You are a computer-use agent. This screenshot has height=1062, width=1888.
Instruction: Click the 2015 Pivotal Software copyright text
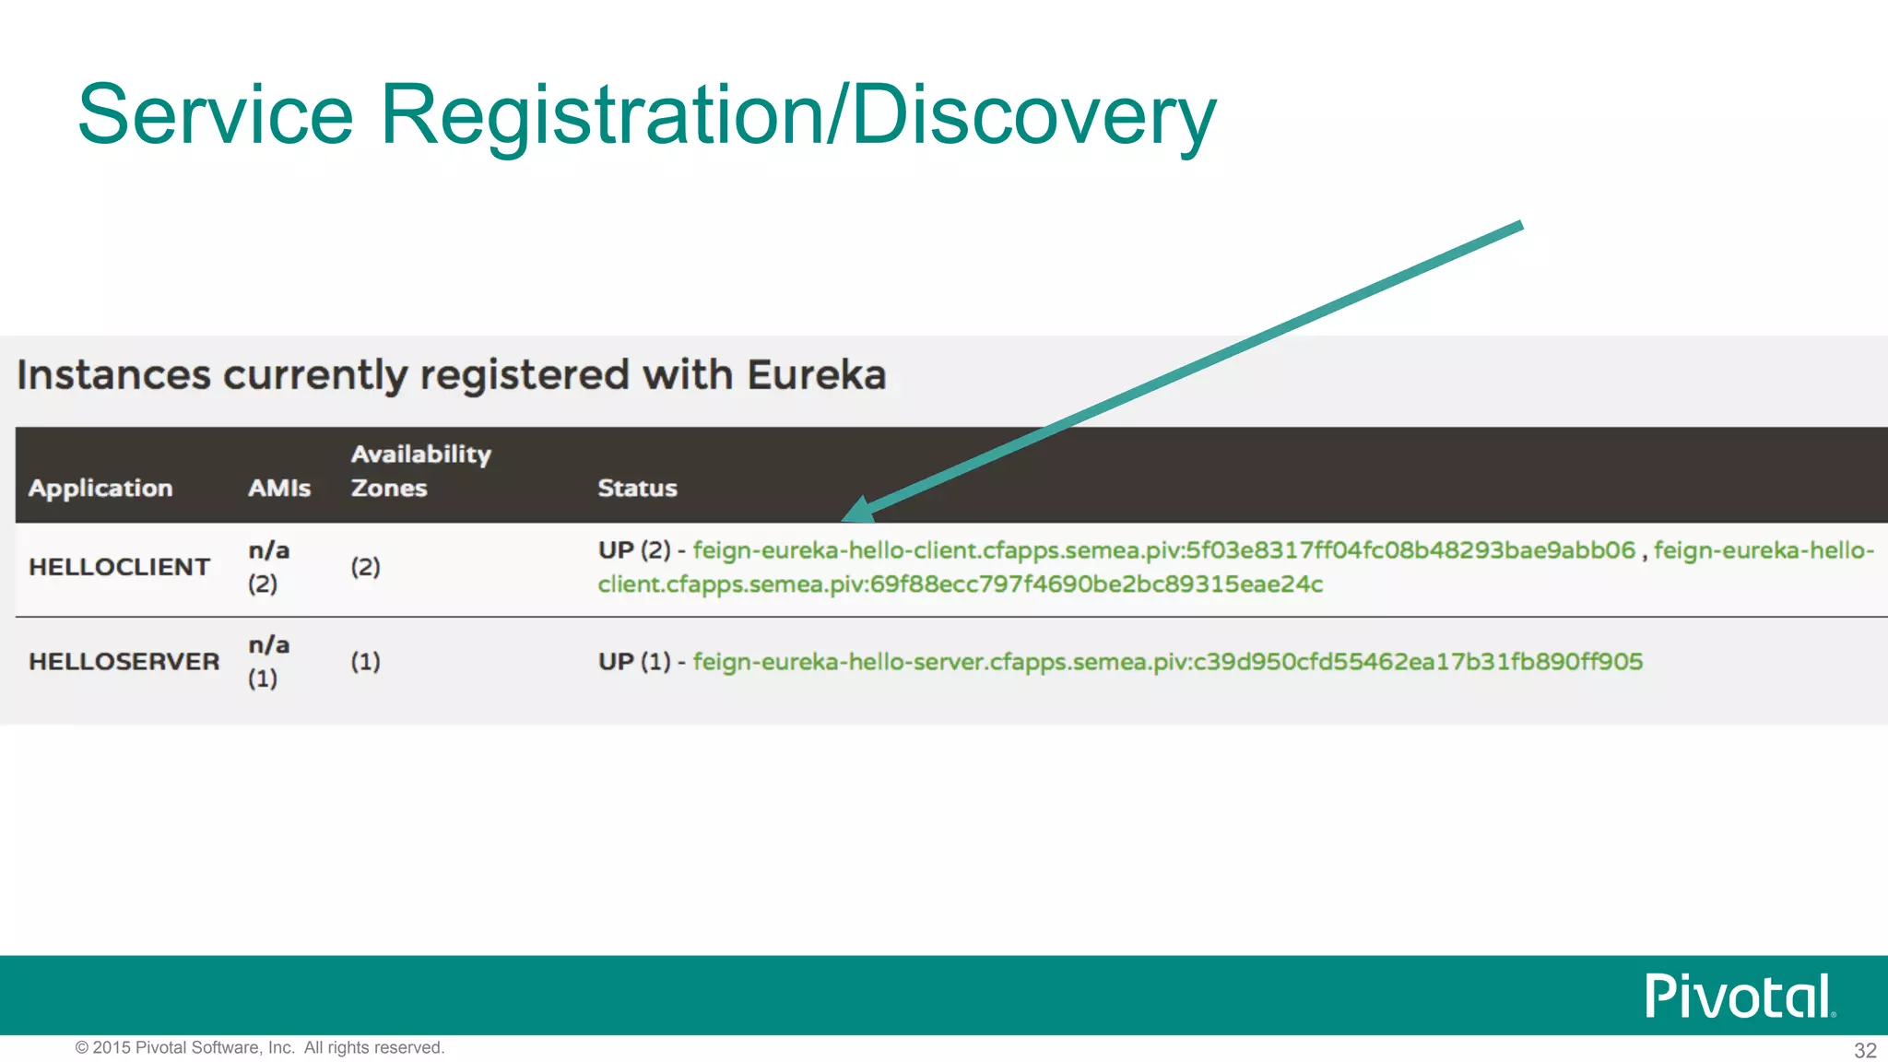[260, 1048]
